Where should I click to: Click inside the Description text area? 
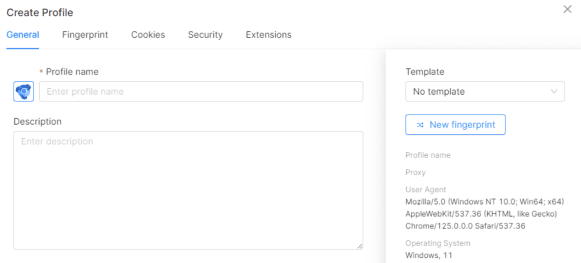point(188,190)
